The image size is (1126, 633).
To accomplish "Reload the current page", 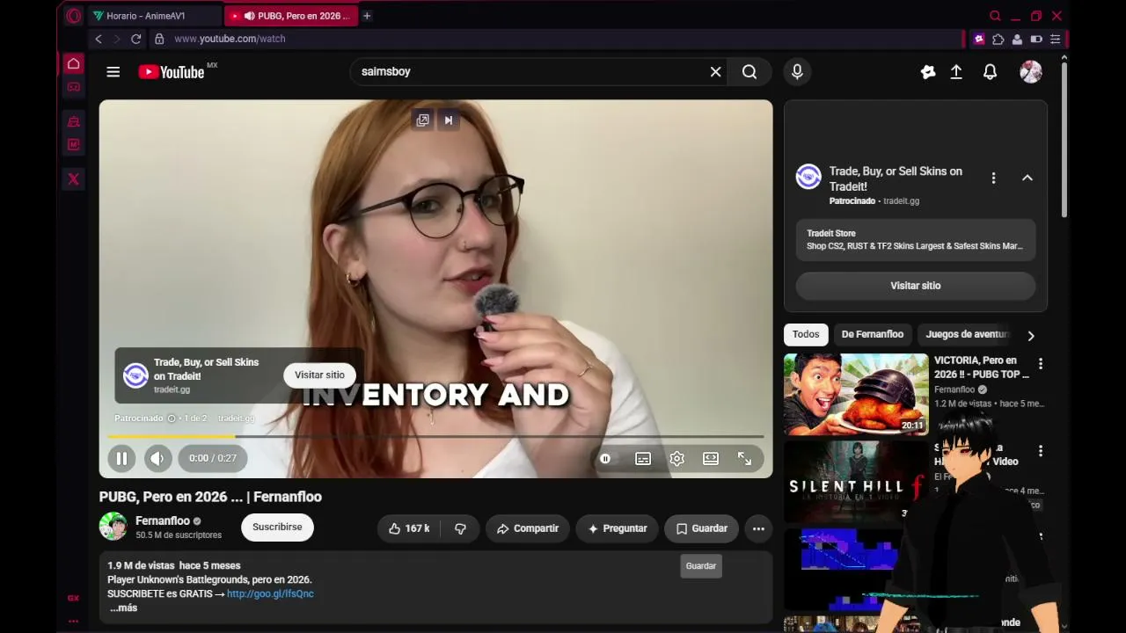I will pos(135,39).
